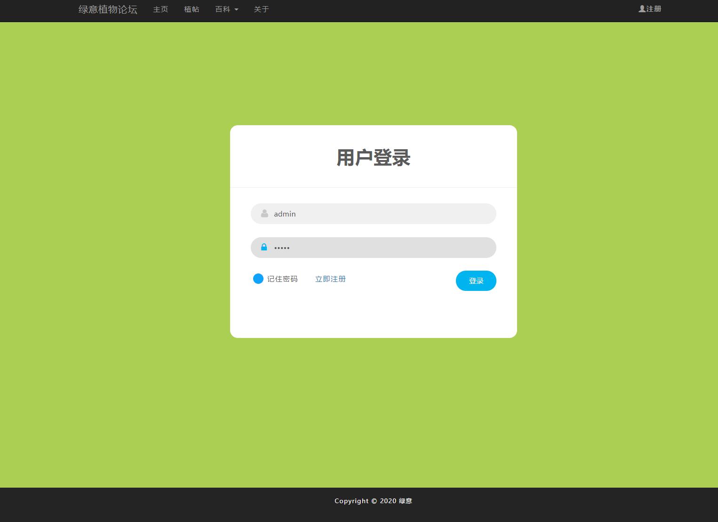Click the Copyright © 2020 绿意 footer text

coord(372,501)
